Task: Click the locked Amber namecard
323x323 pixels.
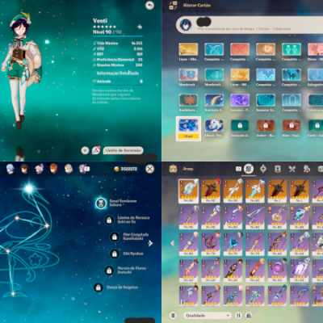Action: click(266, 125)
